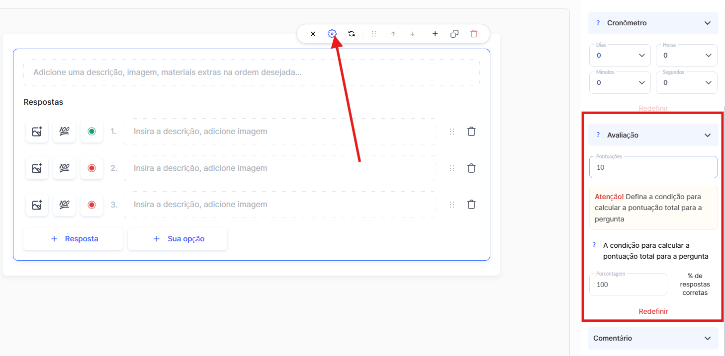Mark answer 2 as correct
Screen dimensions: 725x356
(x=91, y=168)
